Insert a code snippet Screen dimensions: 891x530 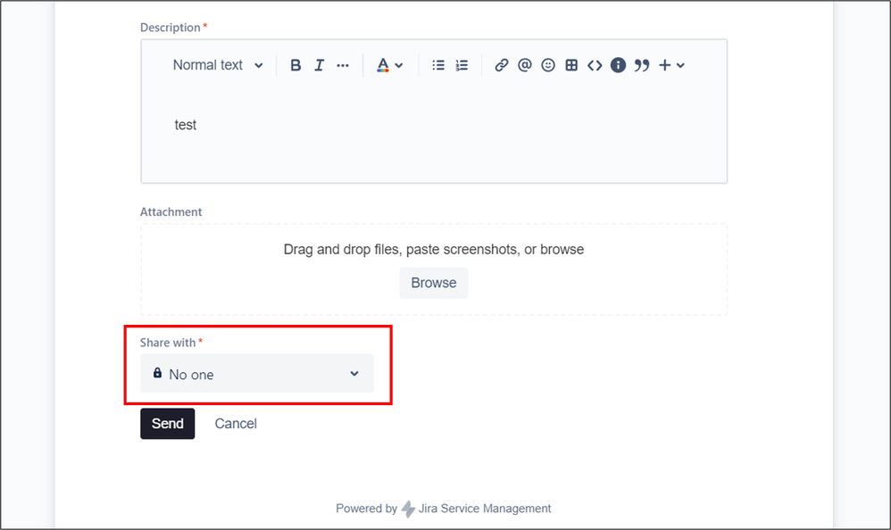click(x=595, y=65)
